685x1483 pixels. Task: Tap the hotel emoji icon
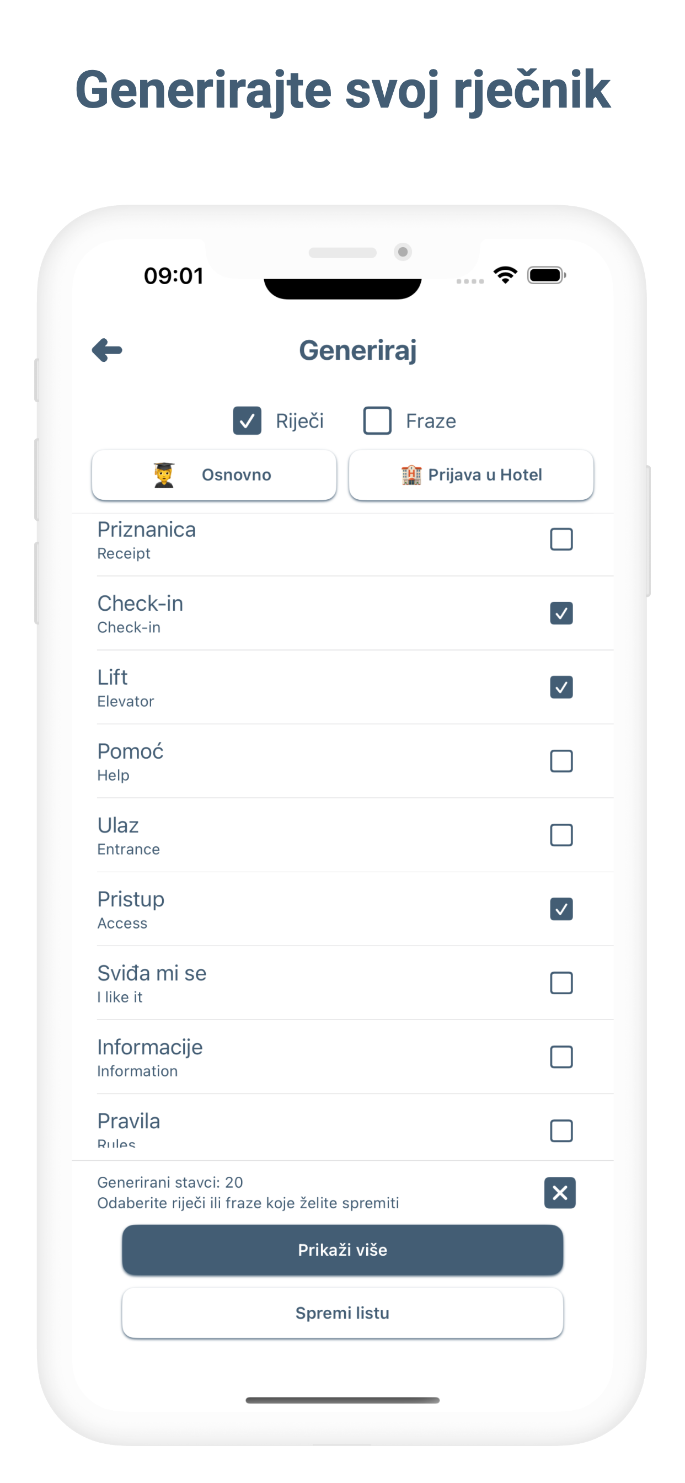point(411,475)
